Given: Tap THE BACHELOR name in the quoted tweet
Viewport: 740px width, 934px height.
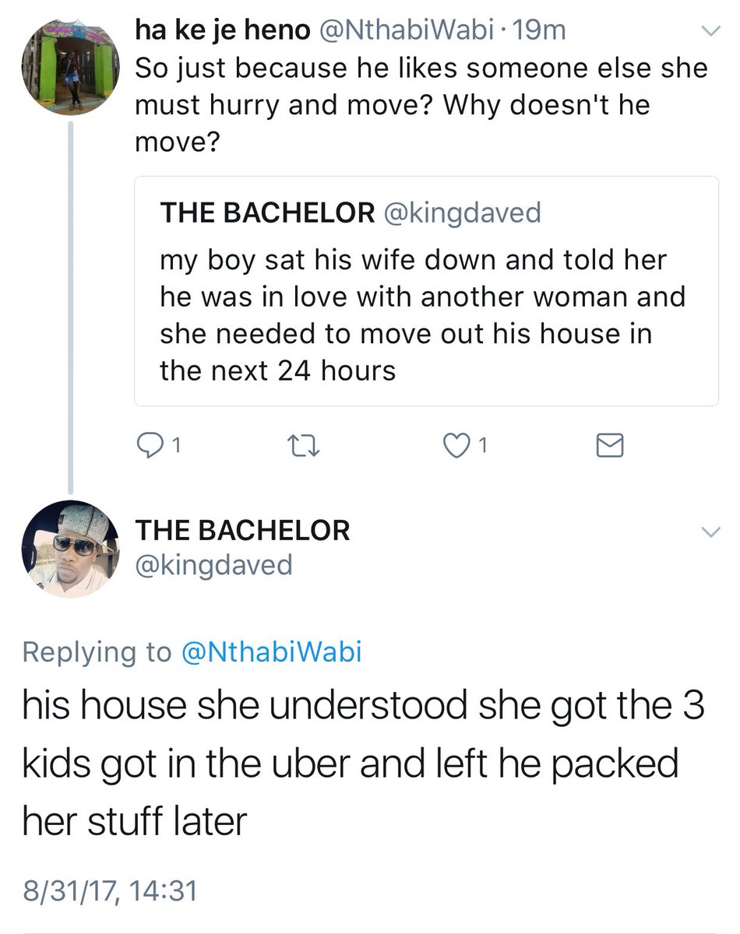Looking at the screenshot, I should point(267,213).
